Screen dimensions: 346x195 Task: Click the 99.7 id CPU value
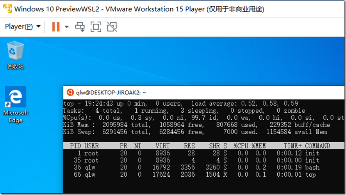204,118
